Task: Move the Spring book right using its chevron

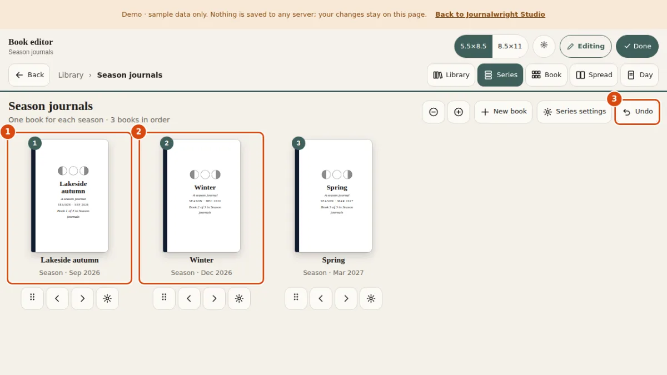Action: click(346, 298)
